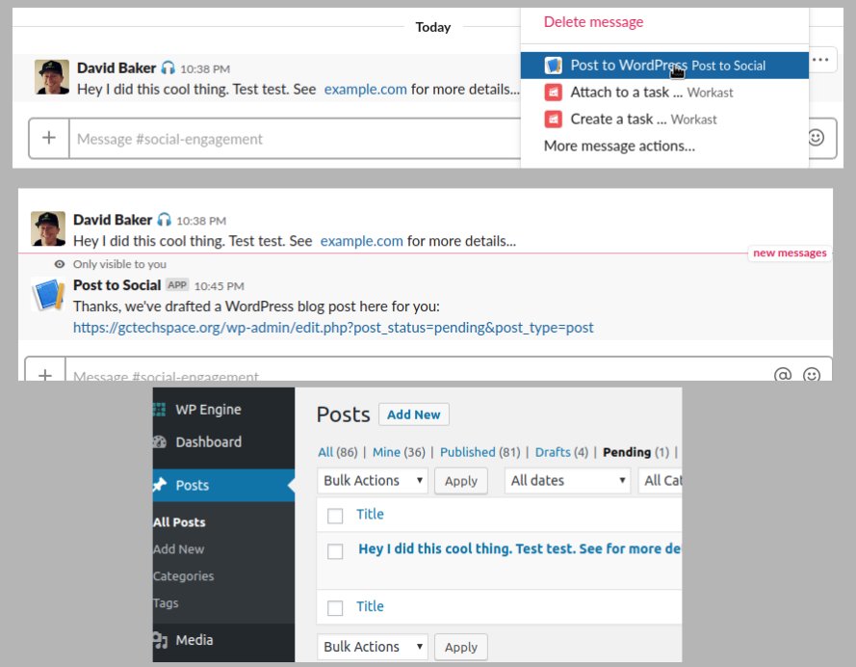Focus the message box in the top Slack screenshot
856x667 pixels.
295,139
